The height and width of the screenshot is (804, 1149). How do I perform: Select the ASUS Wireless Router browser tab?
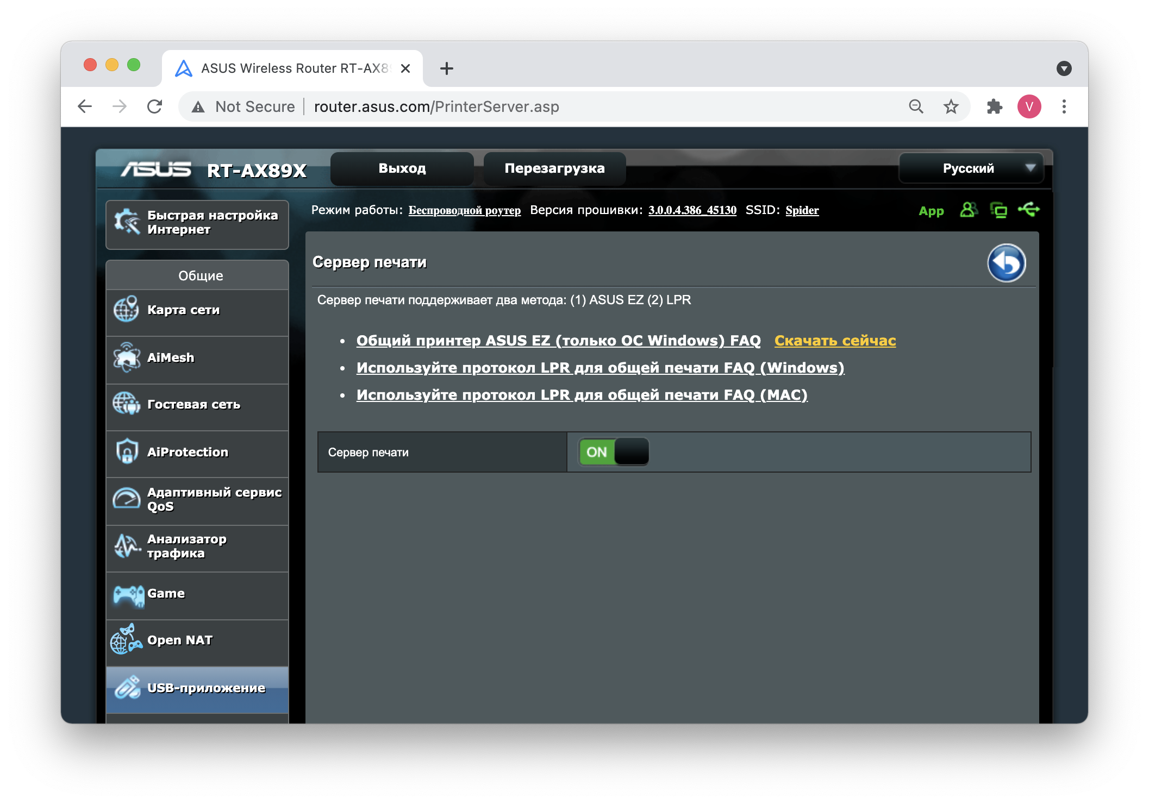[292, 68]
